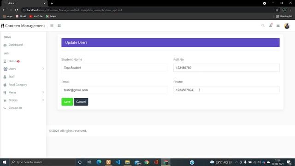This screenshot has height=166, width=295.
Task: Click the Food Category apple icon
Action: [5, 85]
